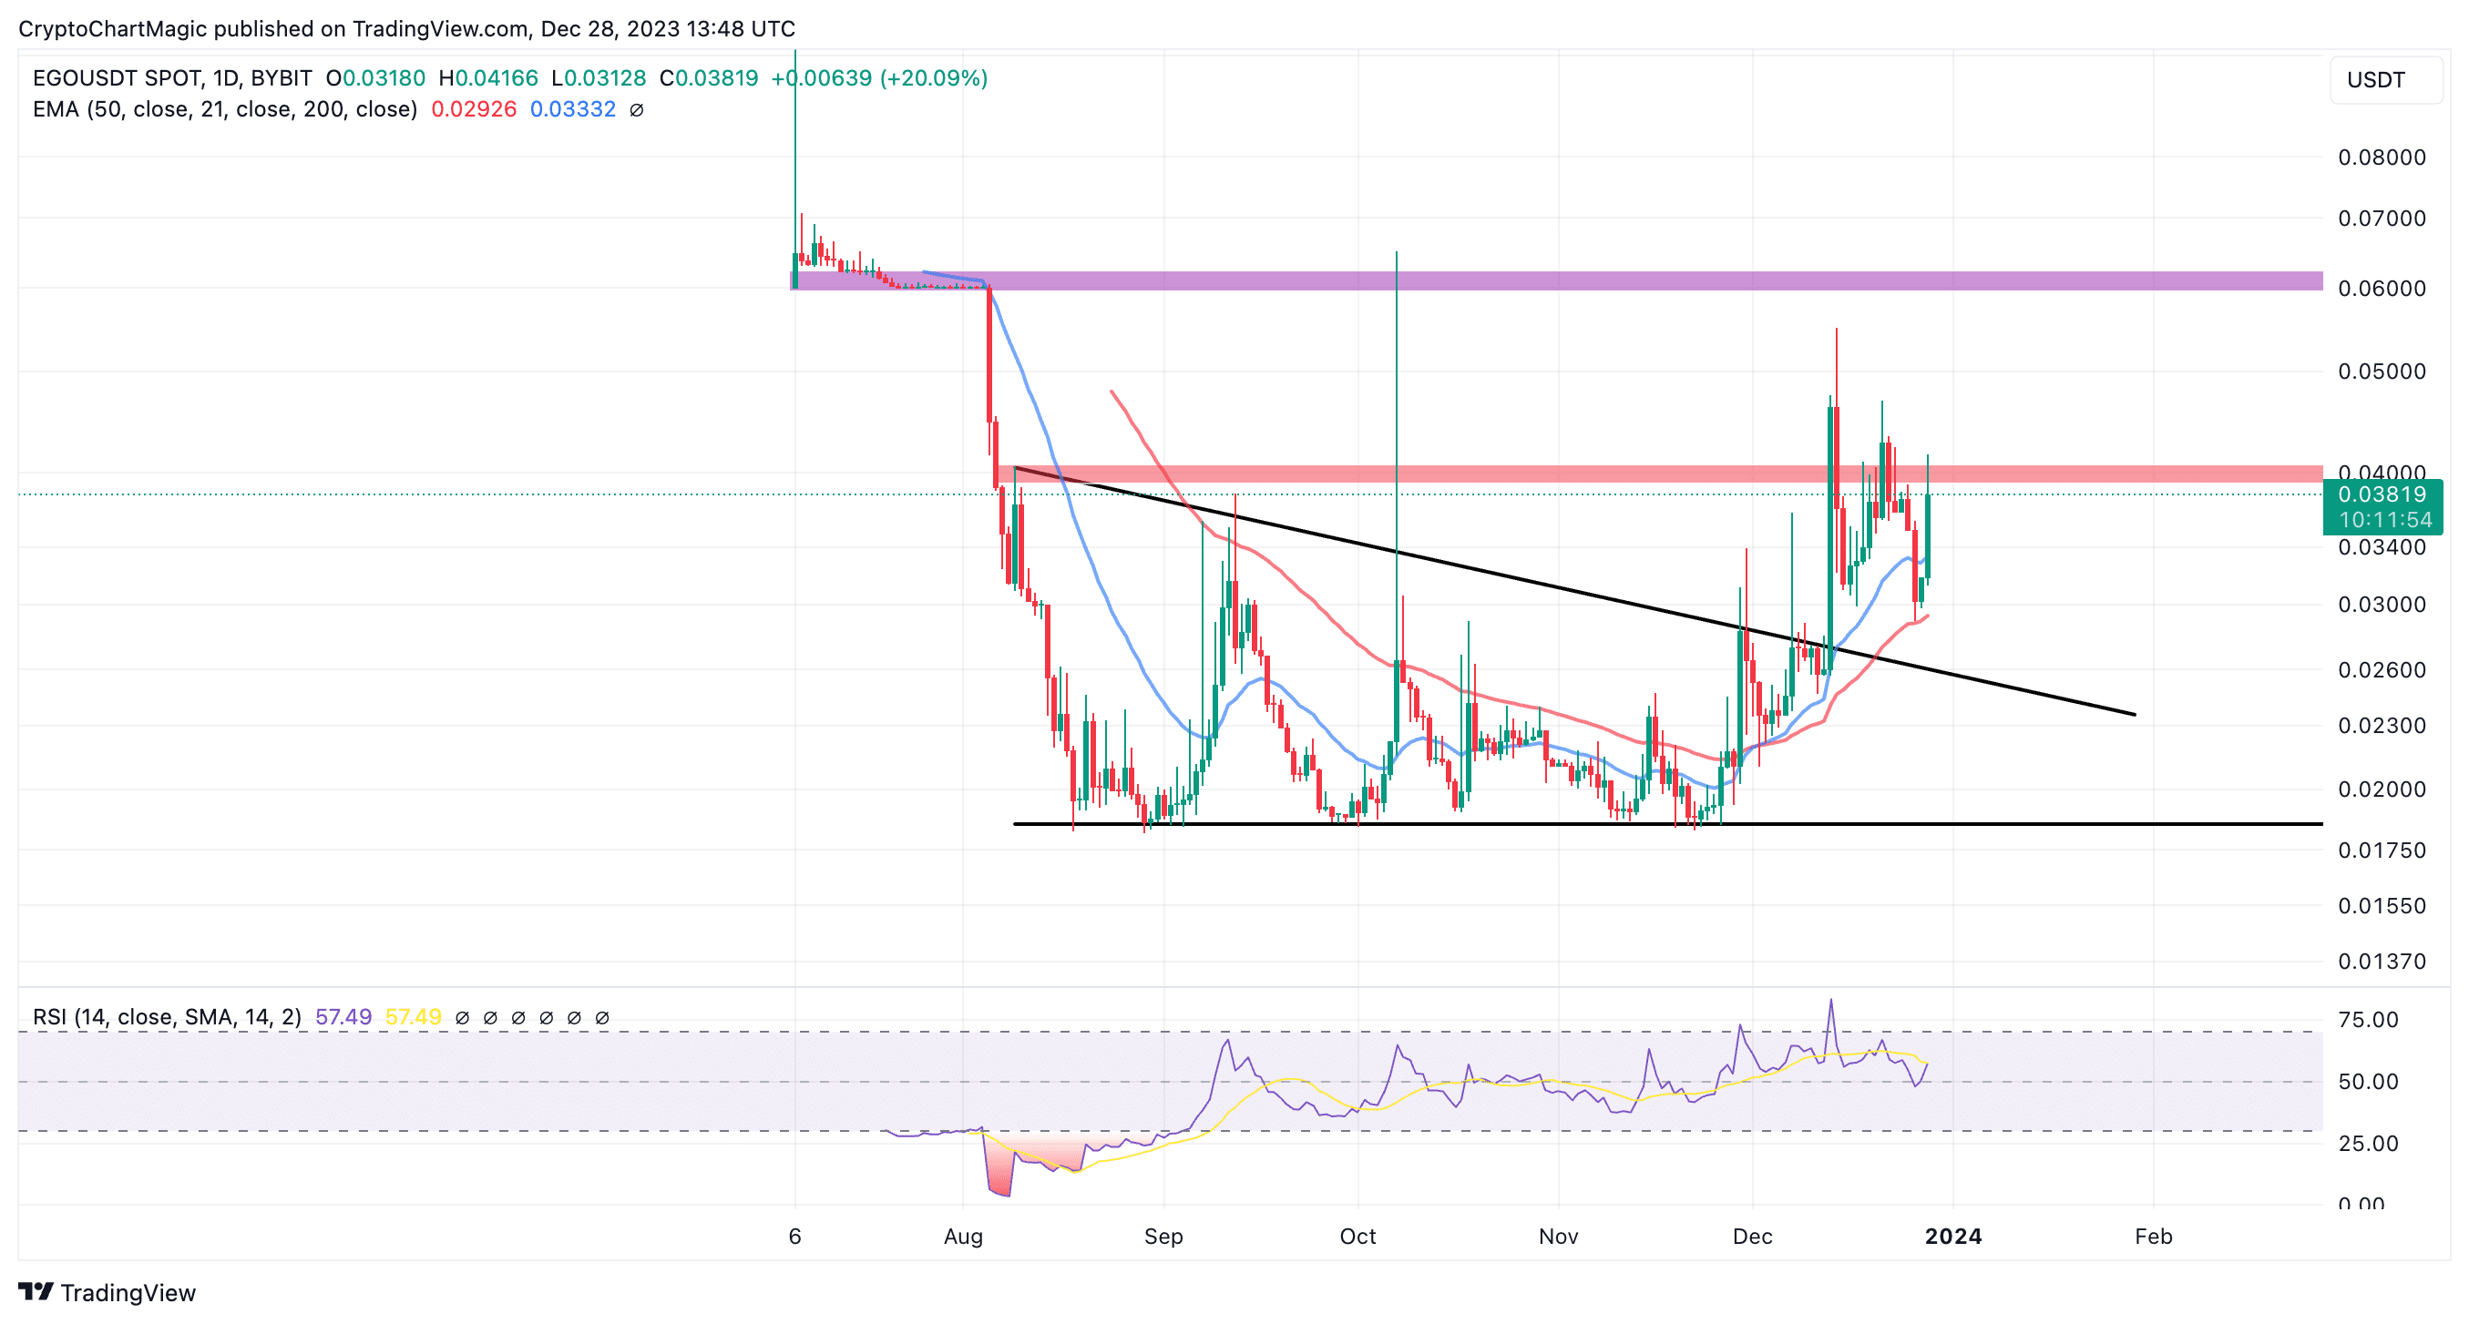The image size is (2469, 1324).
Task: Click the EMA (50, close, 21, close, 200, close) legend
Action: pyautogui.click(x=225, y=109)
